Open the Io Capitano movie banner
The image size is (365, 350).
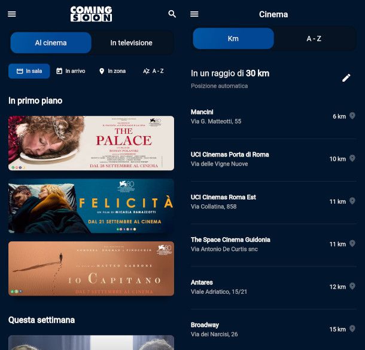[91, 269]
